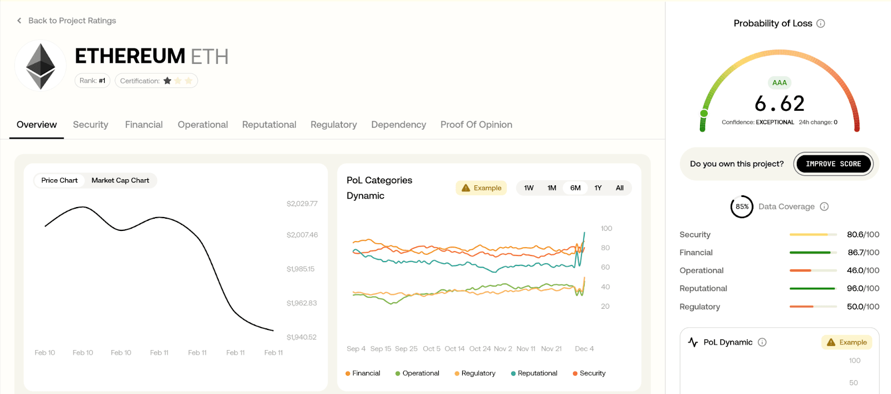
Task: Open the Security tab
Action: 90,125
